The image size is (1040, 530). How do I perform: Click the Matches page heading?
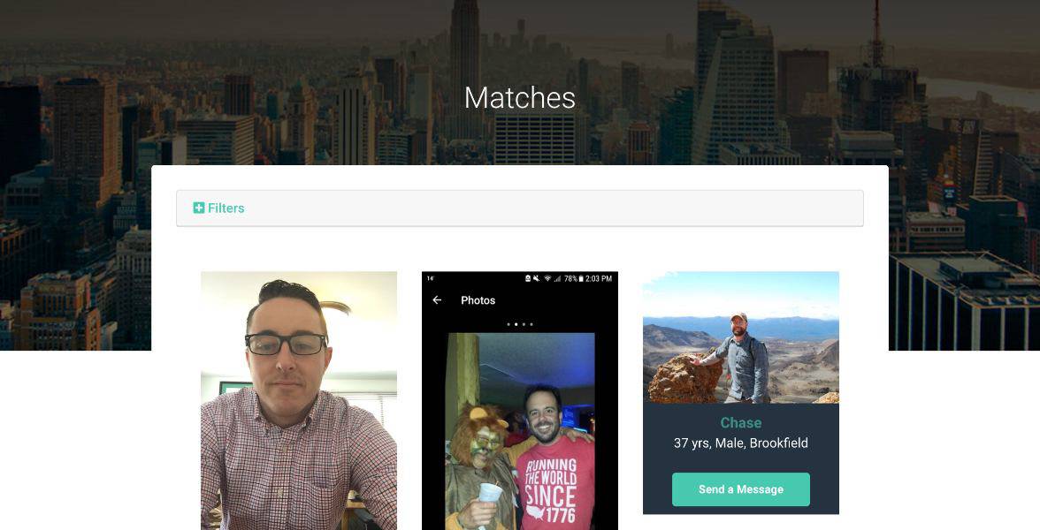tap(520, 98)
